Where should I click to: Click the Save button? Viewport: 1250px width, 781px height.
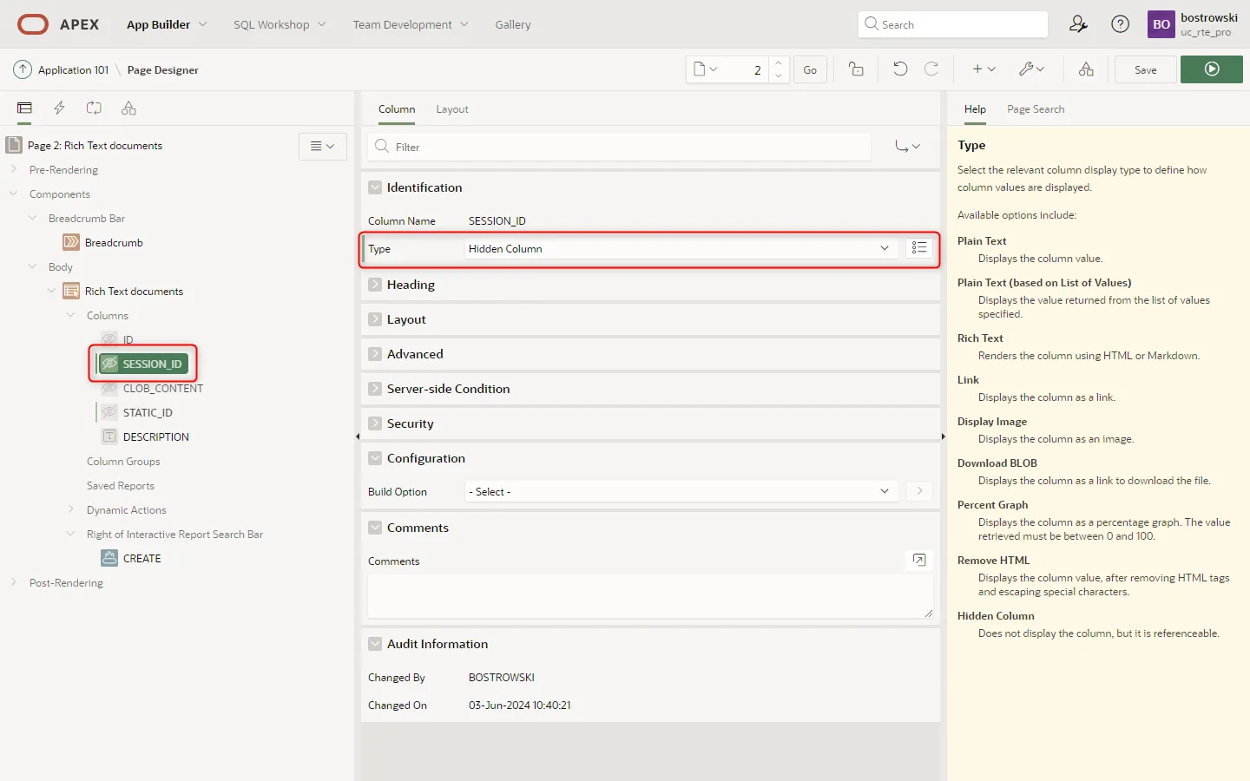click(1145, 69)
